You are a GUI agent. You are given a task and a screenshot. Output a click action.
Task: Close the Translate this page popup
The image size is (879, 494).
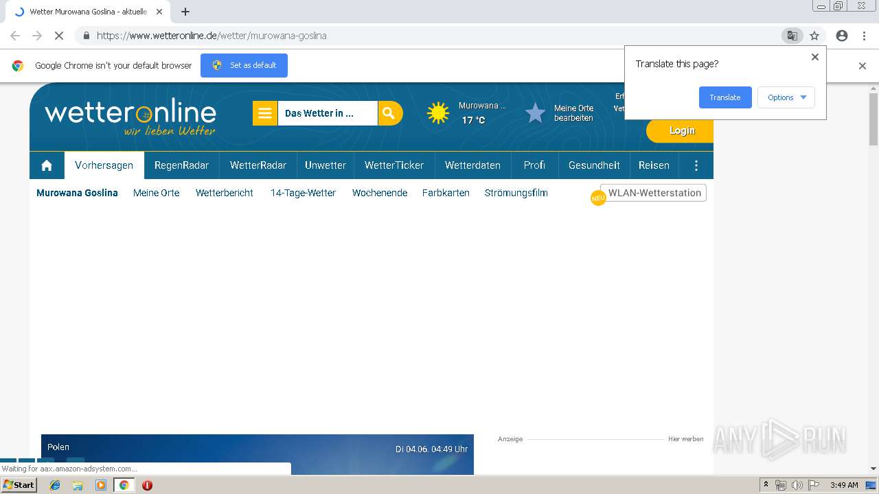tap(815, 57)
